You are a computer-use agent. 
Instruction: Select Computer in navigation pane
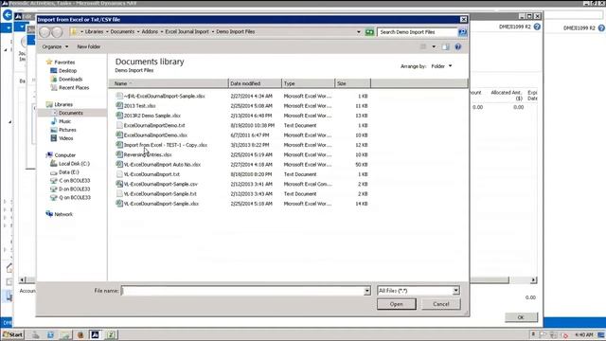point(65,155)
